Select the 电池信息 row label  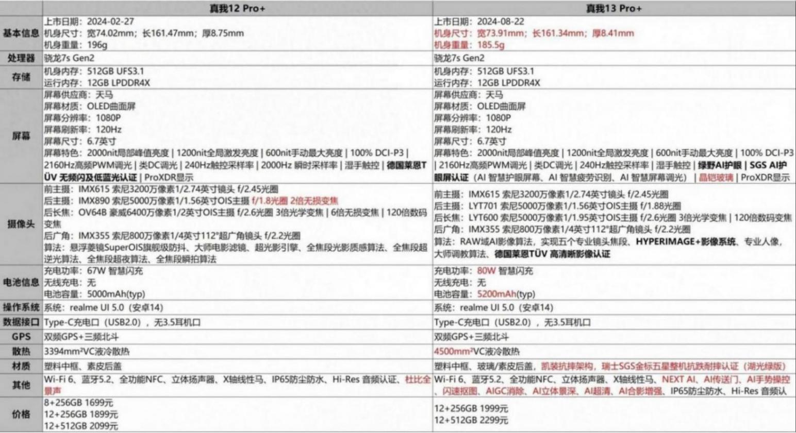click(21, 282)
